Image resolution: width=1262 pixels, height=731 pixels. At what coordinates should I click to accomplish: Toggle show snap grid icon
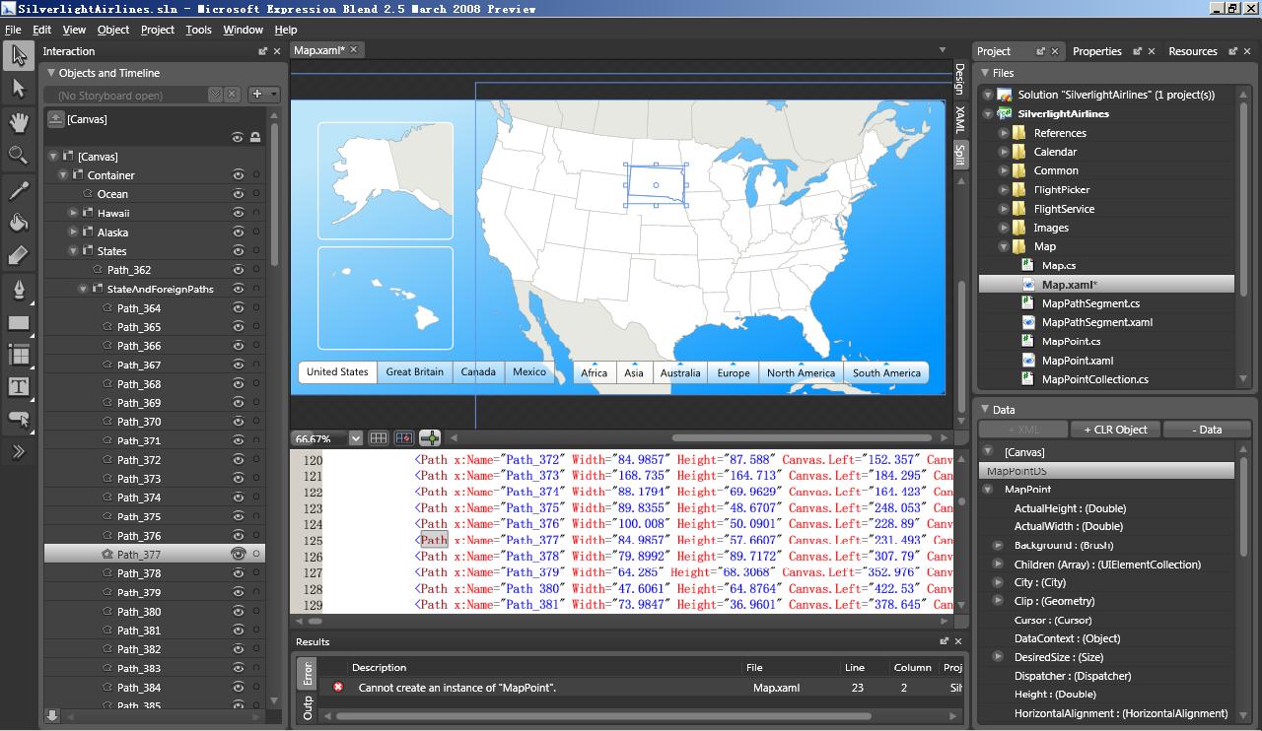click(381, 437)
